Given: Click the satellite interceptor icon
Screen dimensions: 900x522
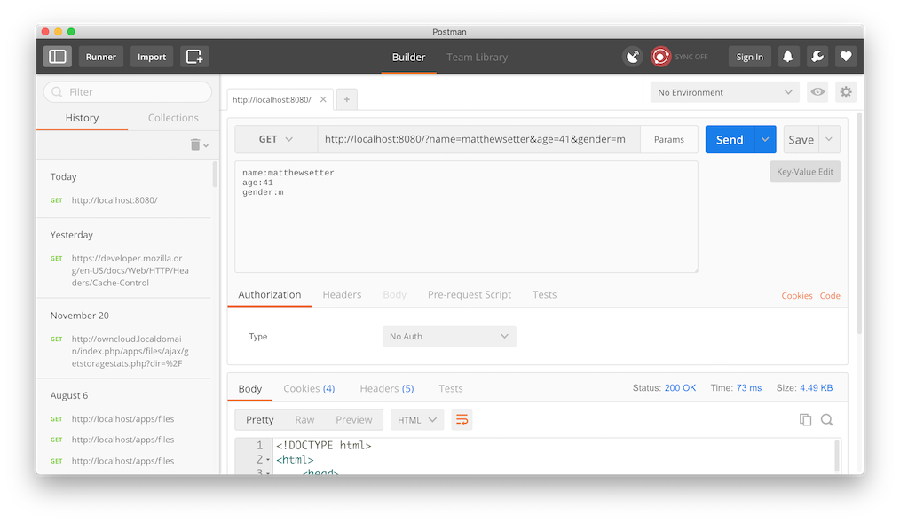Looking at the screenshot, I should (633, 57).
